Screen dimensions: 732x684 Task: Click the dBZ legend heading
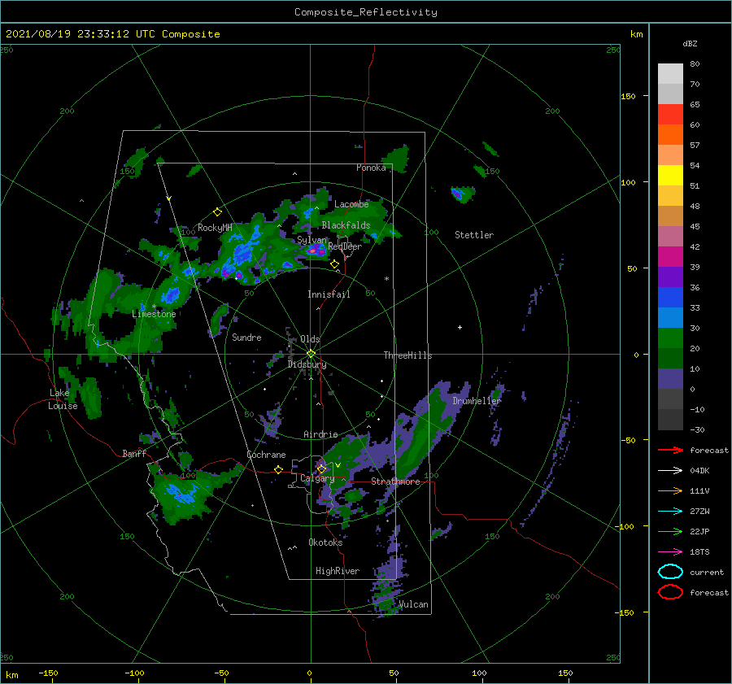point(690,44)
